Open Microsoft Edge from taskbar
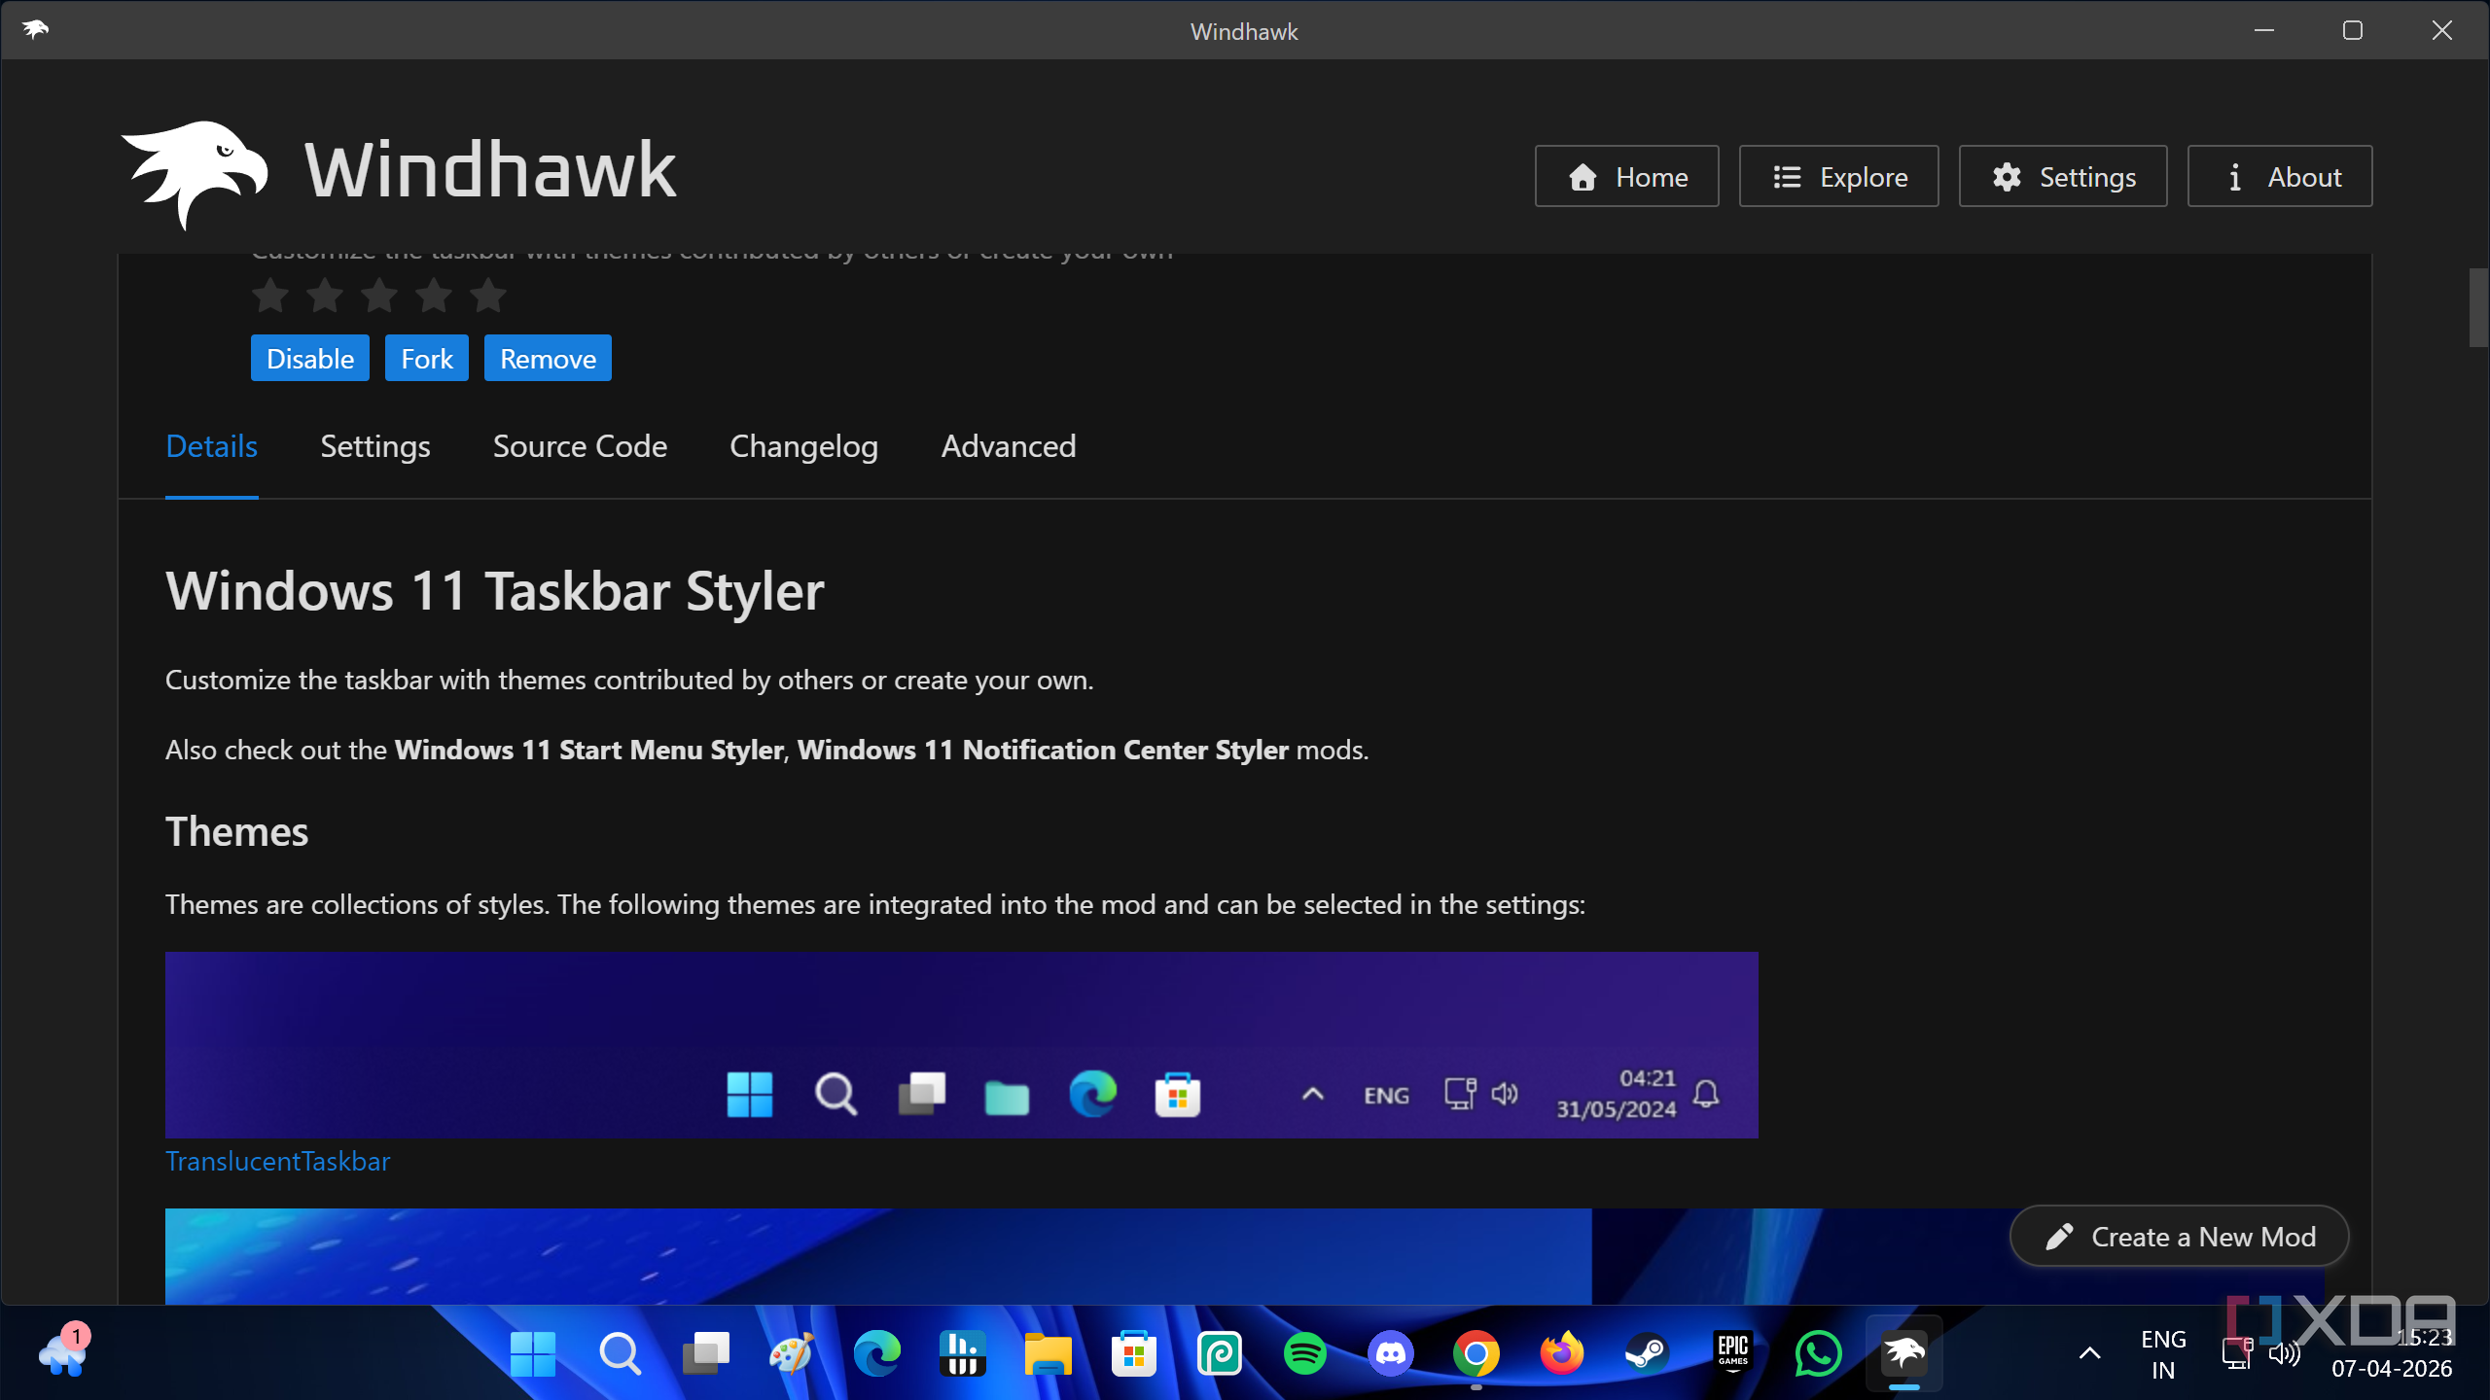 click(876, 1353)
